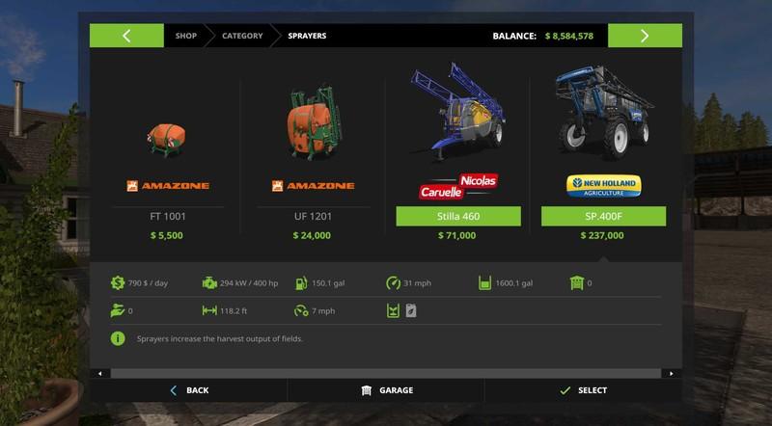Click the engine power icon
Screen dimensions: 772x426
(209, 282)
